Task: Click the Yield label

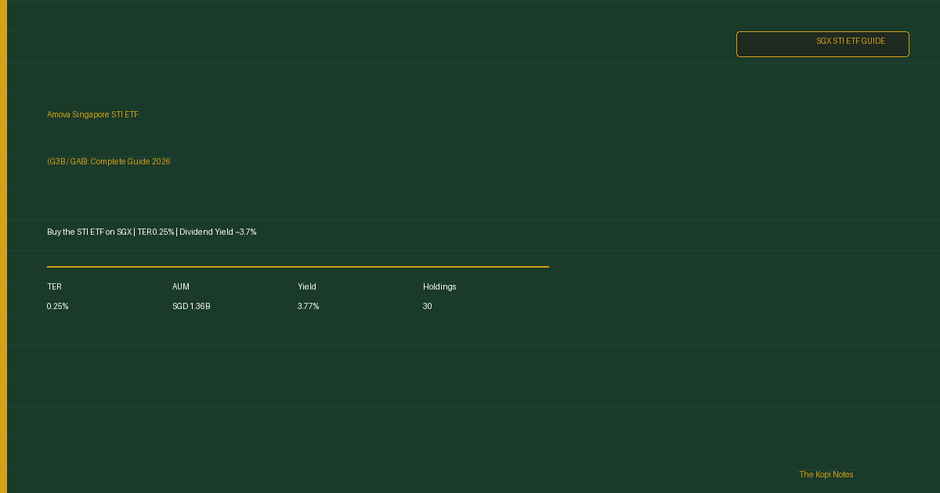Action: (307, 287)
